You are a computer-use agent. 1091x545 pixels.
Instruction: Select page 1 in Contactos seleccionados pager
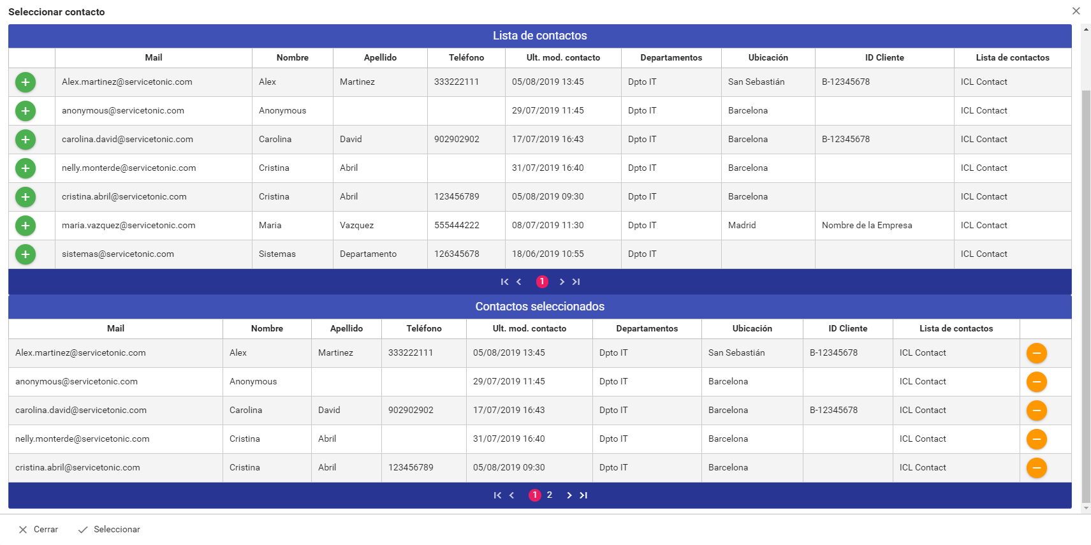[535, 495]
